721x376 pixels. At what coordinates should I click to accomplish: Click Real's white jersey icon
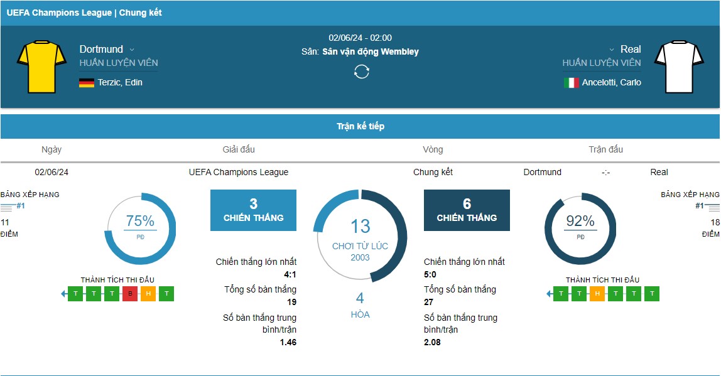[x=679, y=67]
